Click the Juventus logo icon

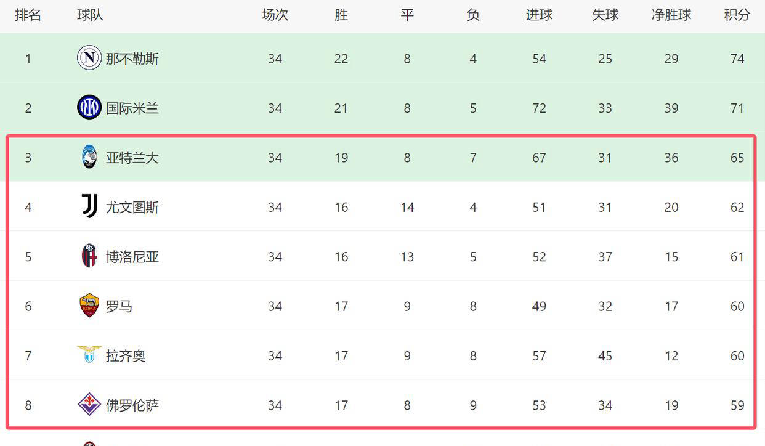89,207
